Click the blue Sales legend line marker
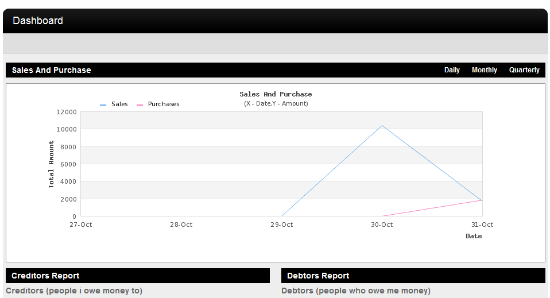Viewport: 550px width, 298px height. point(103,105)
